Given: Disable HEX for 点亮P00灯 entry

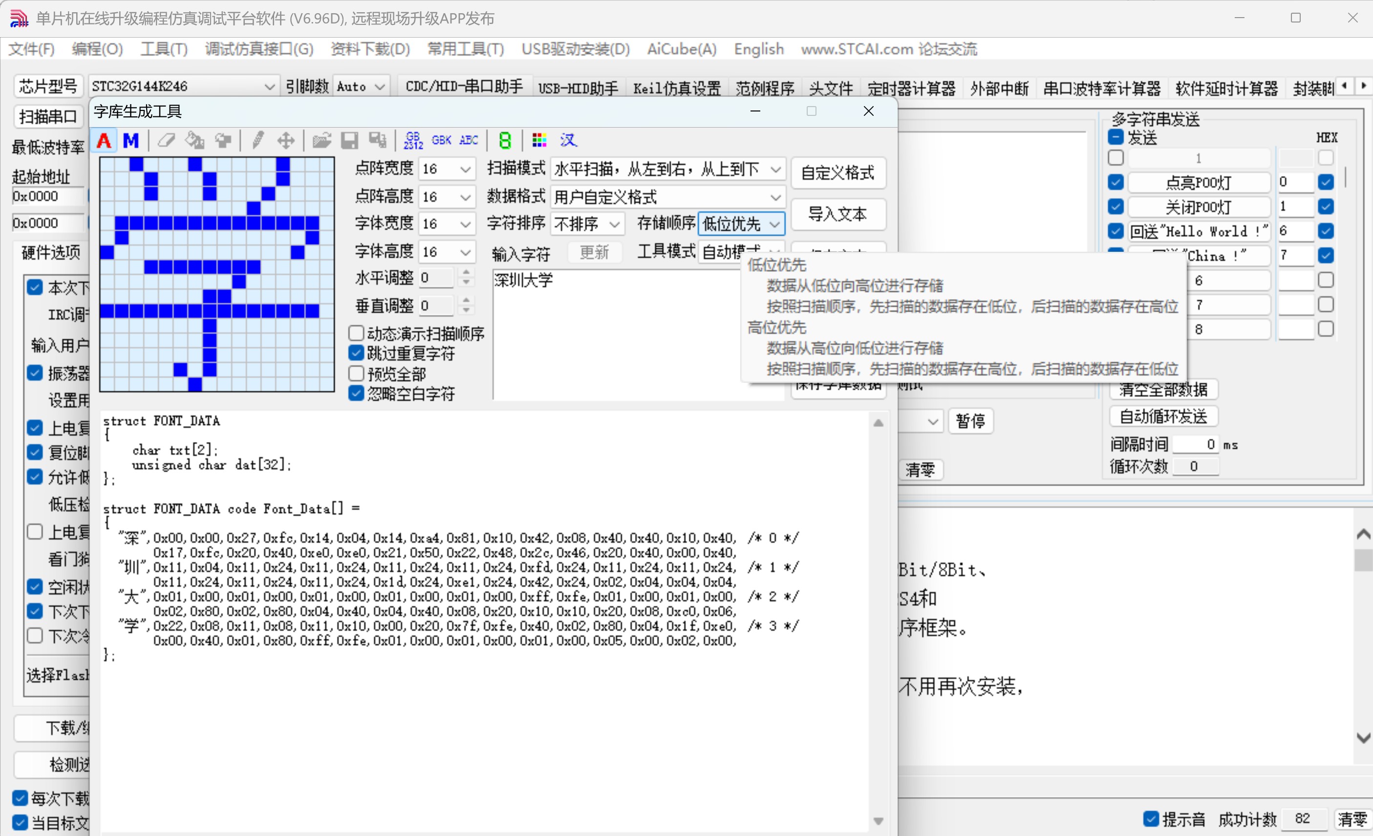Looking at the screenshot, I should coord(1326,182).
